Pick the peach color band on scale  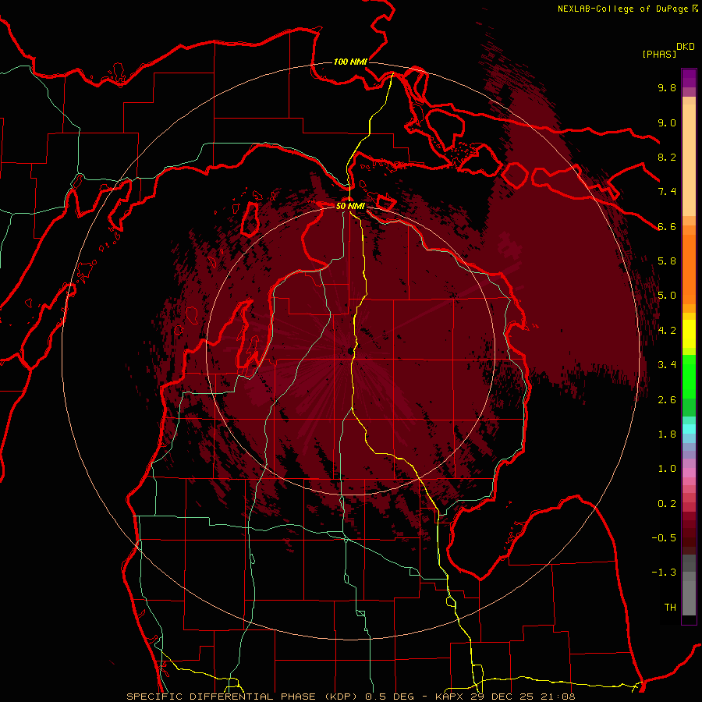pos(689,161)
